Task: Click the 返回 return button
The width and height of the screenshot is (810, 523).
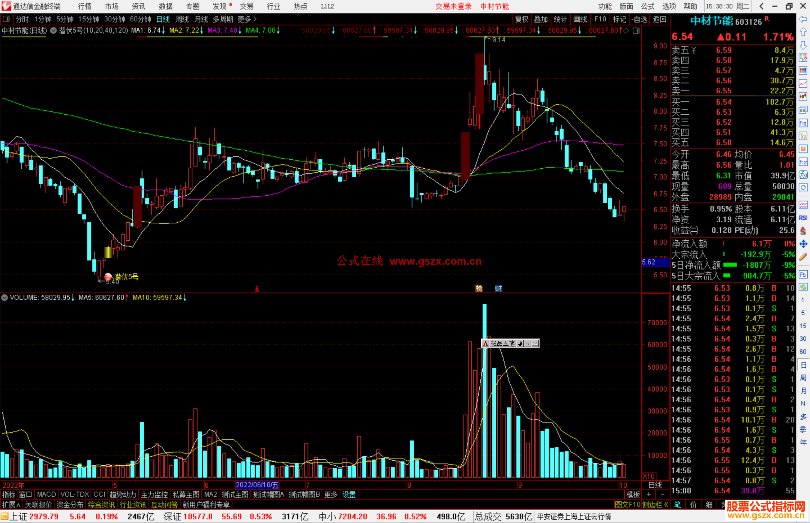Action: pos(659,19)
